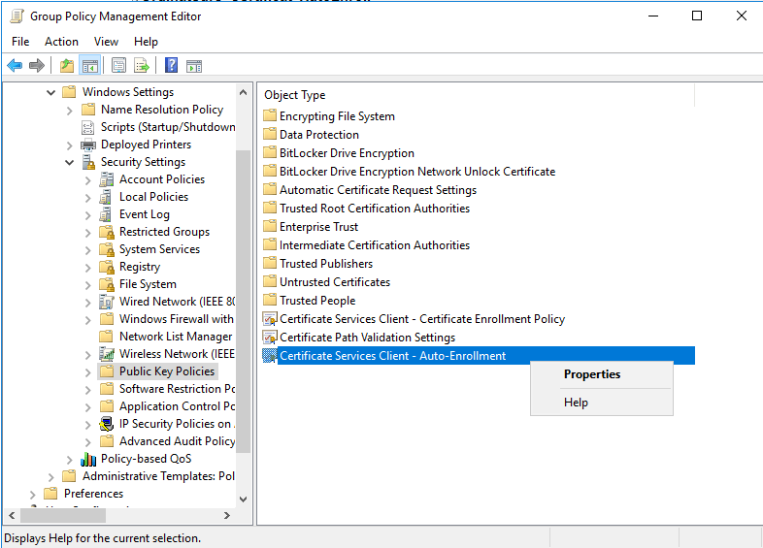Click the Wireless Network (IEEE) icon

tap(106, 353)
